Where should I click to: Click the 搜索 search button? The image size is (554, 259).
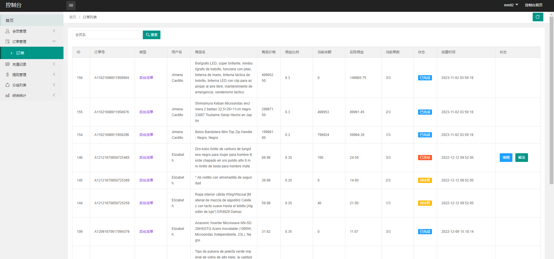(151, 35)
